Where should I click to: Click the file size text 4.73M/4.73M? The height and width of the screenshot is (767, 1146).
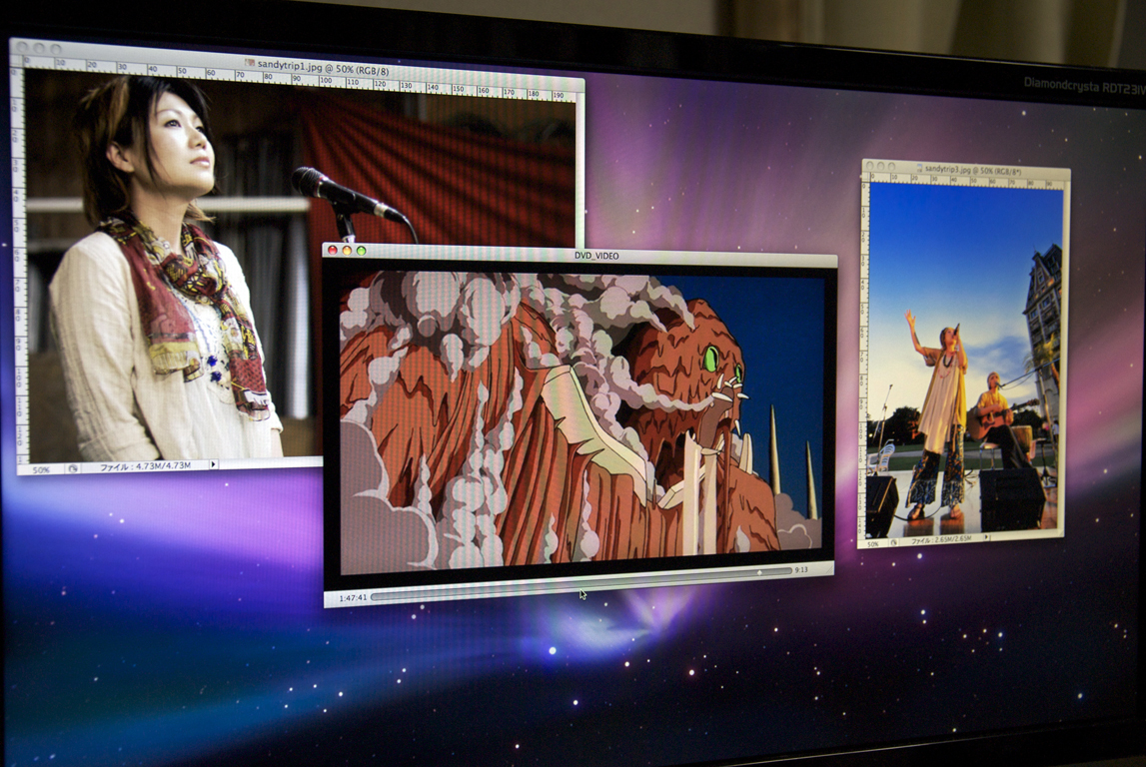(x=145, y=466)
